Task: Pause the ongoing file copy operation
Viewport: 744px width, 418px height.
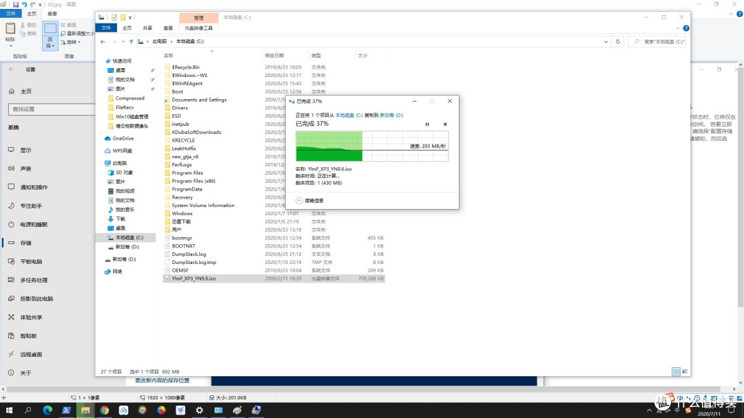Action: pos(427,124)
